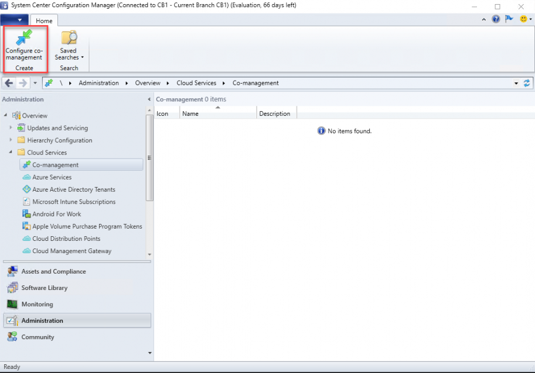Open the Software Library workspace
The height and width of the screenshot is (373, 535).
tap(44, 288)
